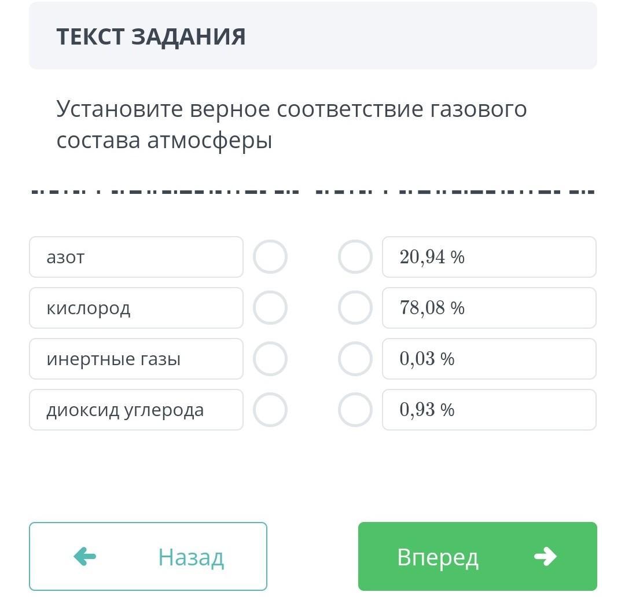
Task: Click the диоксид углерода answer box
Action: (x=137, y=410)
